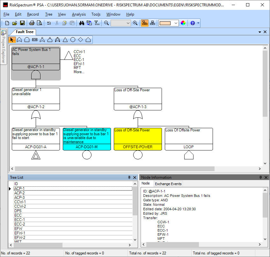This screenshot has width=270, height=257.
Task: Click the Save disk icon
Action: click(x=22, y=23)
